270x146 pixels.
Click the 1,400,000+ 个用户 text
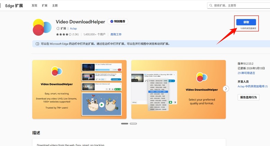tap(94, 35)
